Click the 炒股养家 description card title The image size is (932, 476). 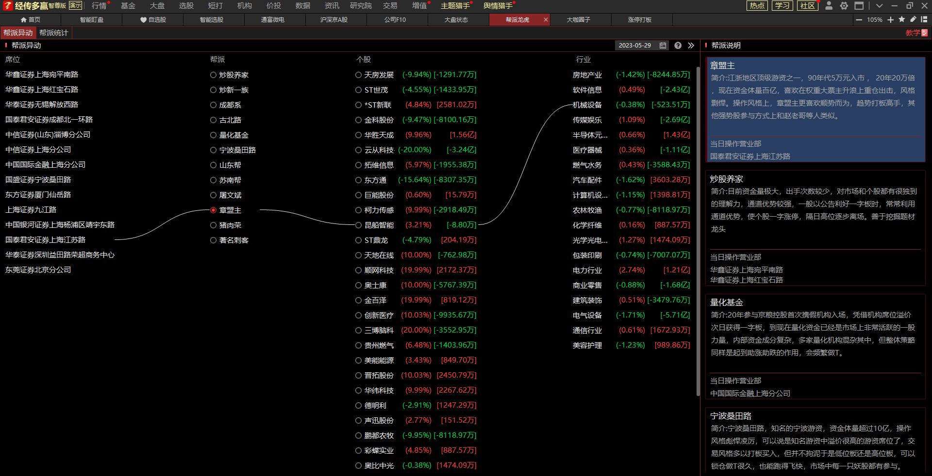pos(727,179)
